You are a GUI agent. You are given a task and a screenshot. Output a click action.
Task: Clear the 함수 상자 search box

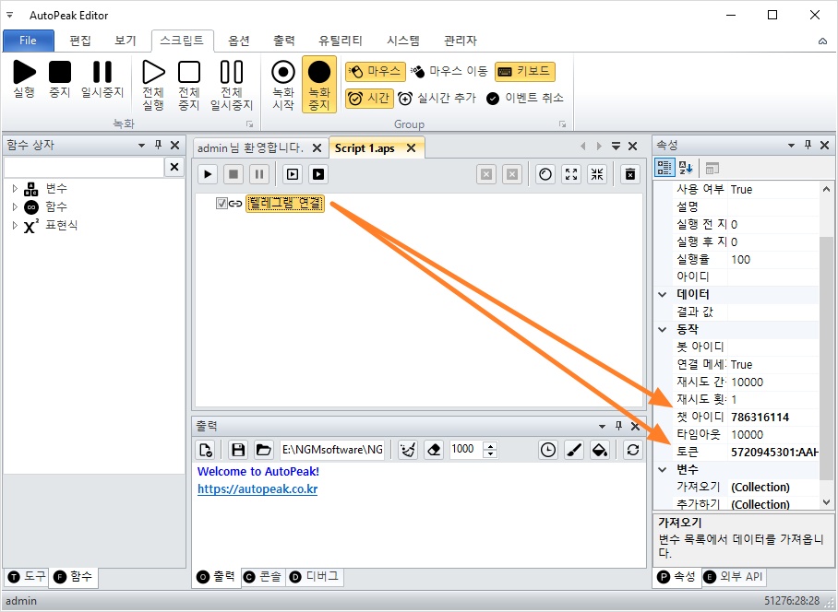point(174,167)
